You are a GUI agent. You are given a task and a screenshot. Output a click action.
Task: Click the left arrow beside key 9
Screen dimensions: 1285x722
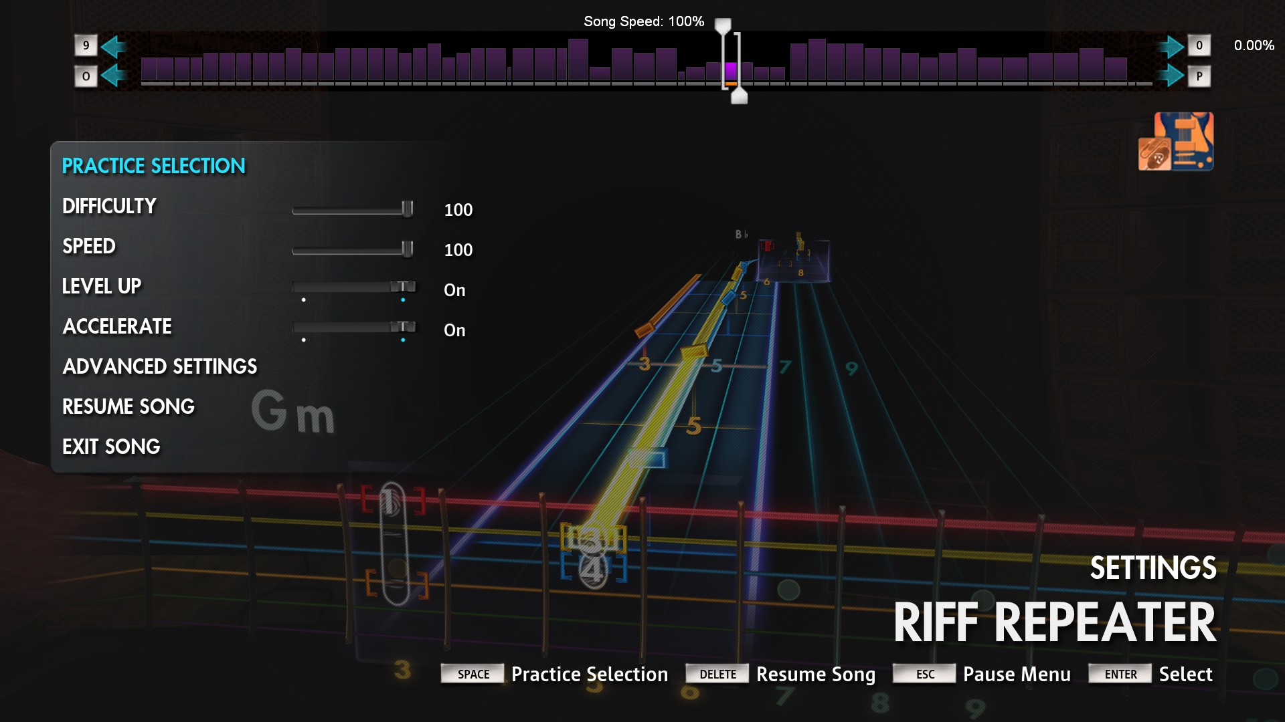pos(114,46)
